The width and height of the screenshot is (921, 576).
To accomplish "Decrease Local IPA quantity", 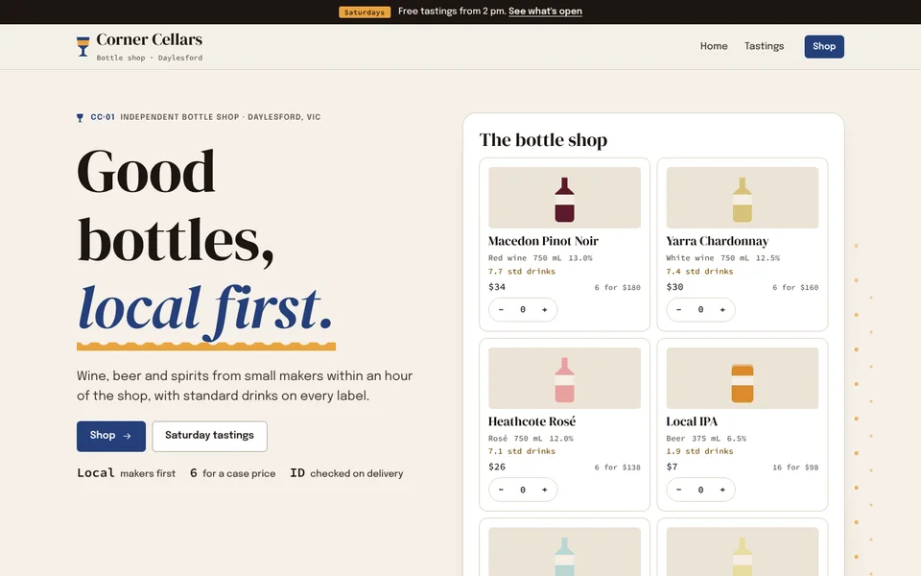I will point(679,490).
